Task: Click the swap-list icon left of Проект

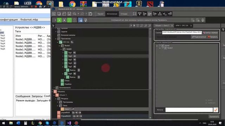Action: tap(90, 14)
